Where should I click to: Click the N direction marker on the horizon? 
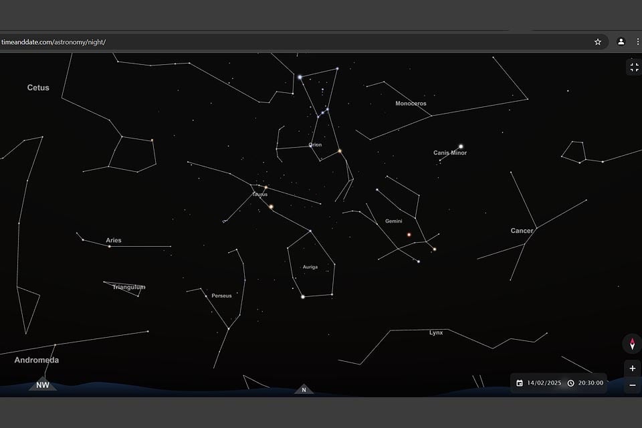tap(303, 389)
